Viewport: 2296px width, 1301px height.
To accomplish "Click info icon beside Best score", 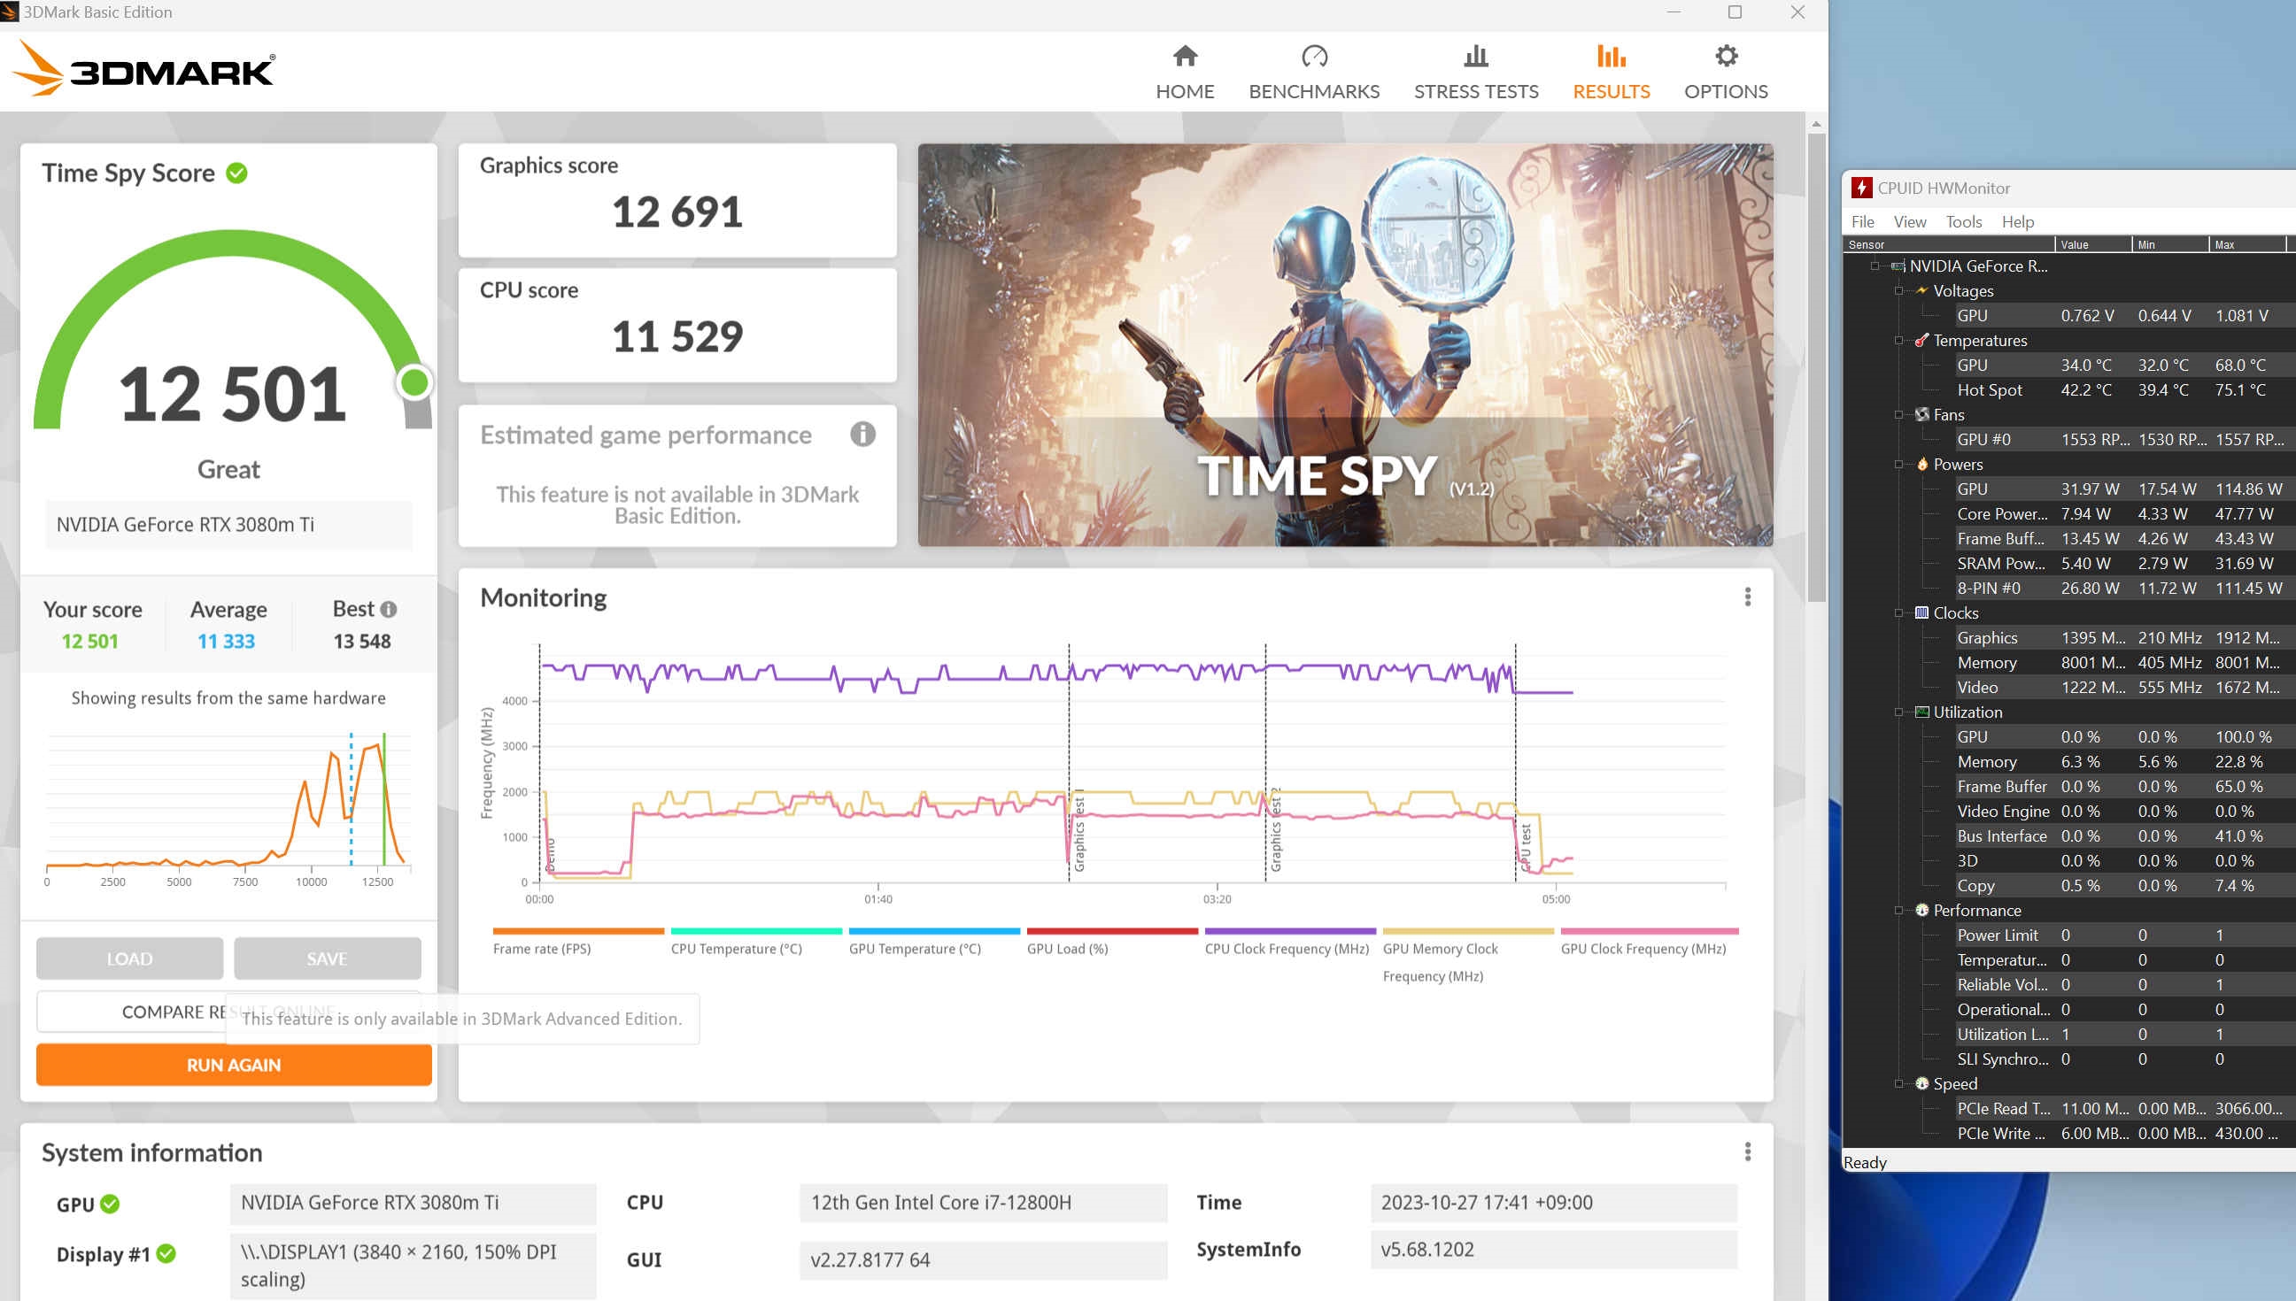I will tap(388, 610).
